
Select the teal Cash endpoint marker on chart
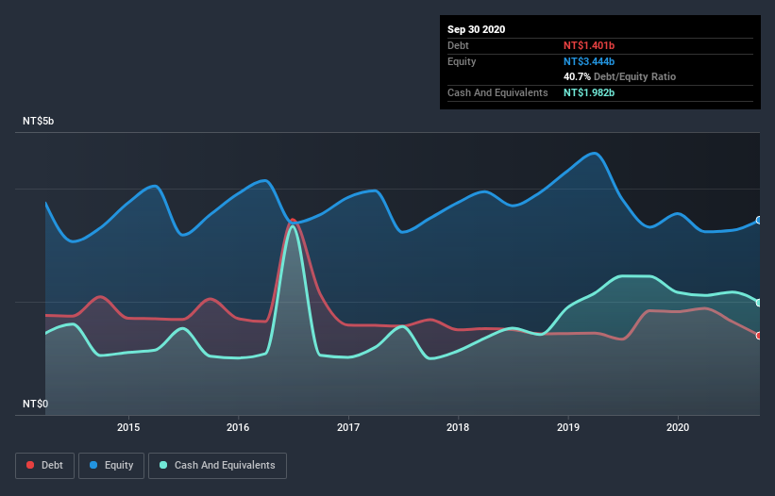pyautogui.click(x=759, y=303)
